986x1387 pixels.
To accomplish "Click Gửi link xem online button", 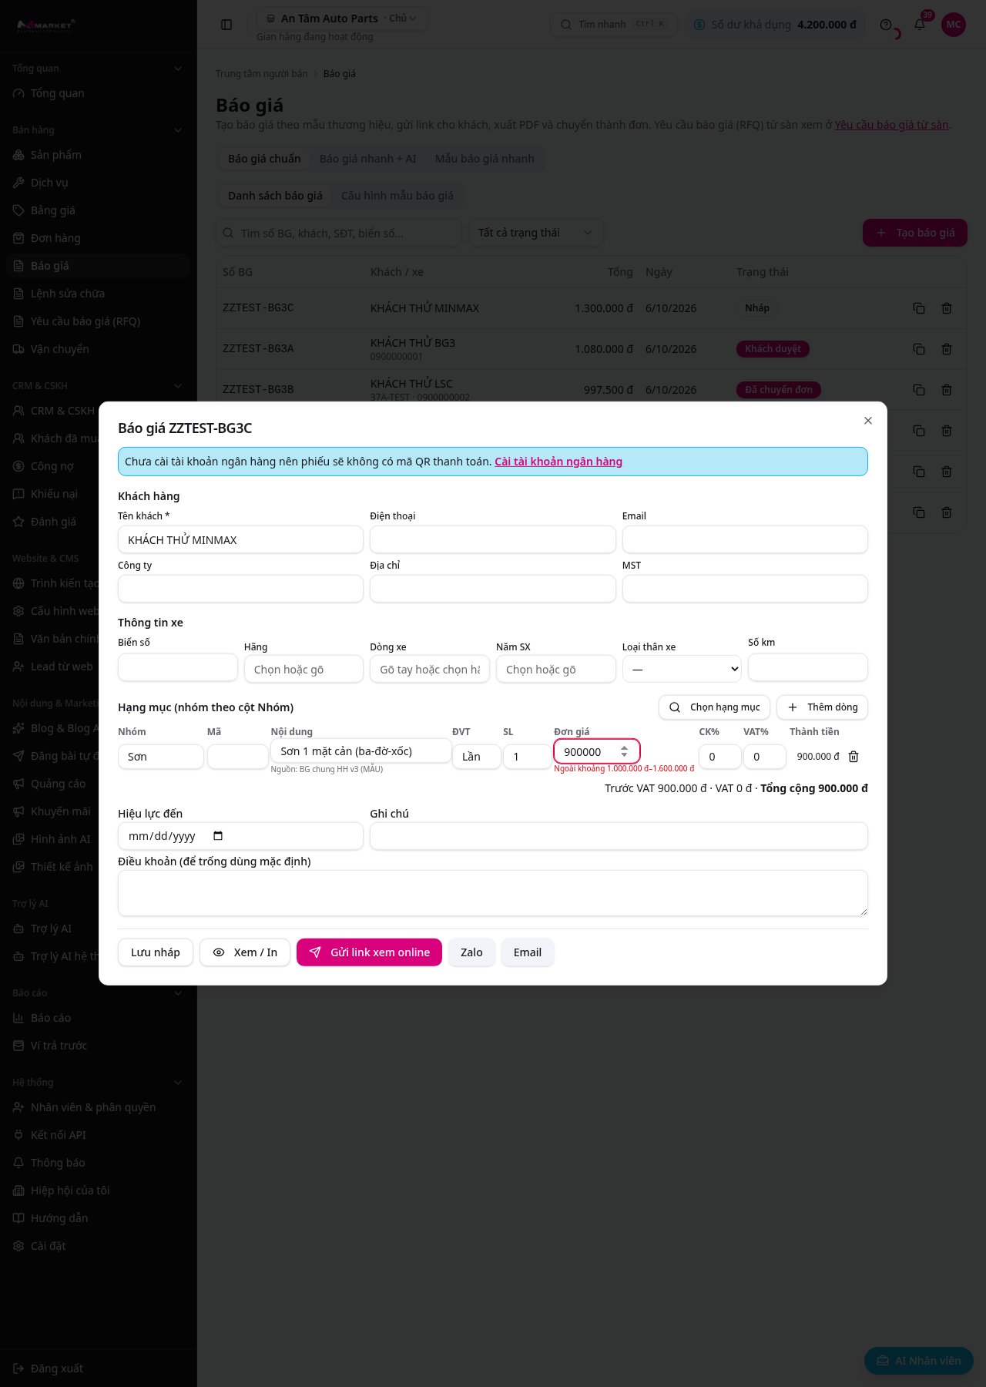I will (369, 952).
